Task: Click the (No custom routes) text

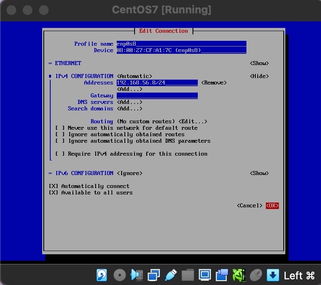Action: coord(146,121)
